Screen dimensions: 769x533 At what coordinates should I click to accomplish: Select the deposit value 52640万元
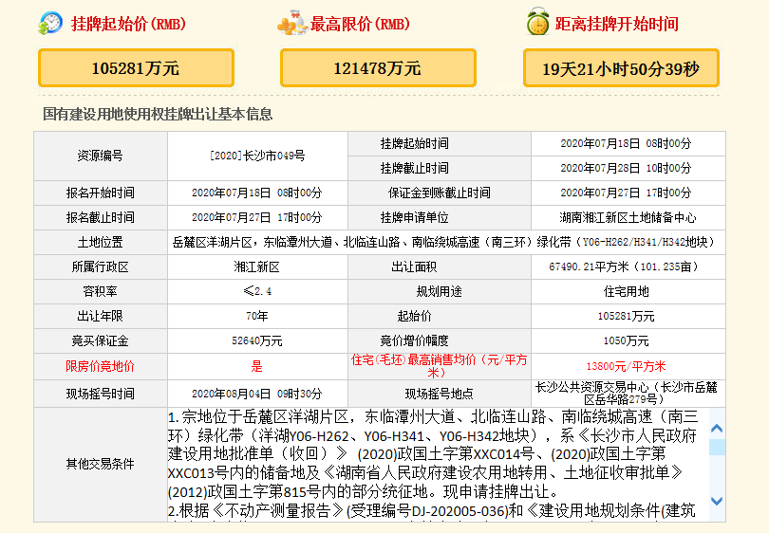click(x=257, y=341)
